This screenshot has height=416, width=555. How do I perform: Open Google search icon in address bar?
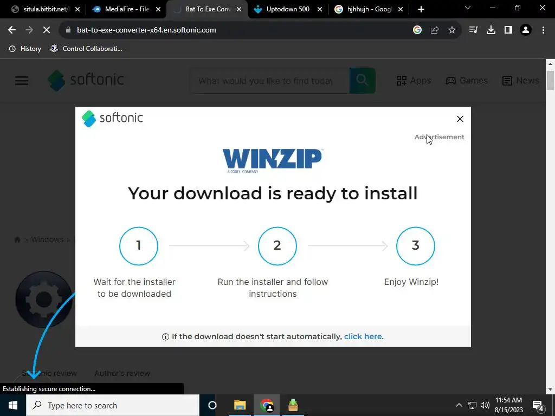pyautogui.click(x=417, y=30)
